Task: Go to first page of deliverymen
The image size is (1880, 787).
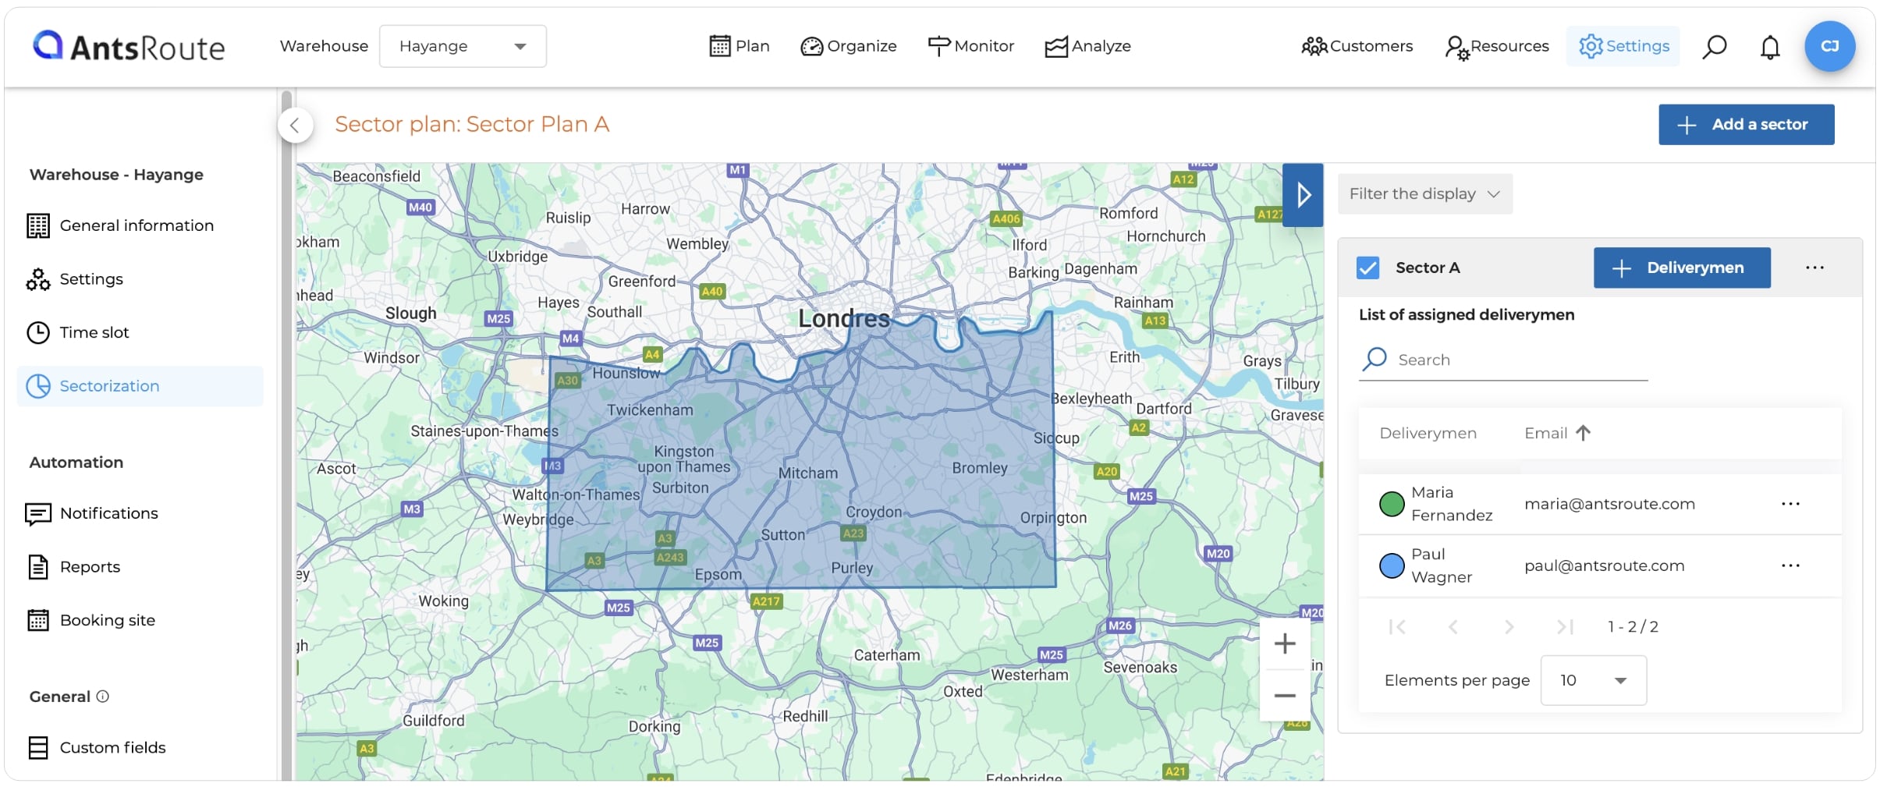Action: (1397, 626)
